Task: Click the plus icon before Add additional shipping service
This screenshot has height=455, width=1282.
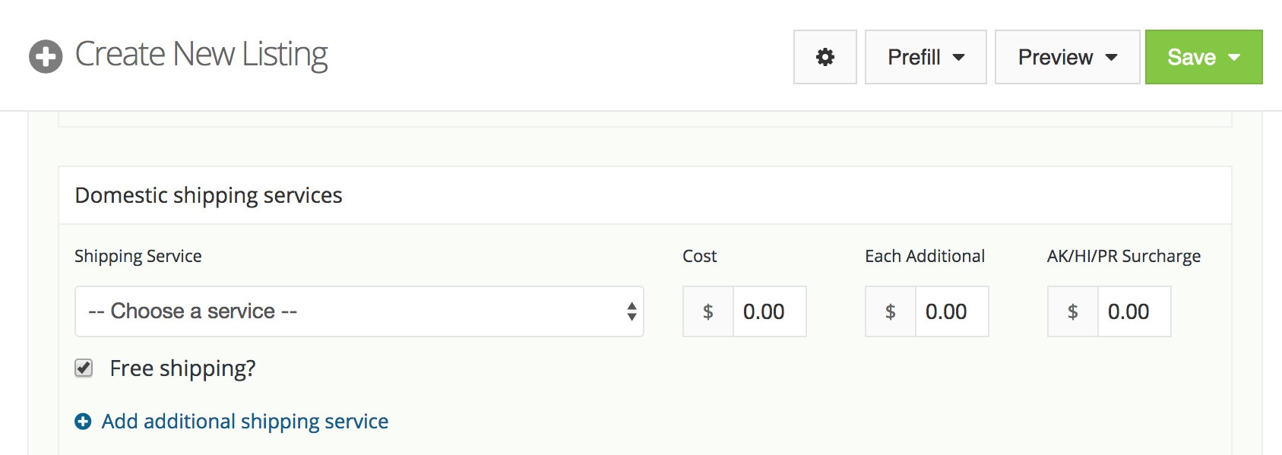Action: [x=83, y=422]
